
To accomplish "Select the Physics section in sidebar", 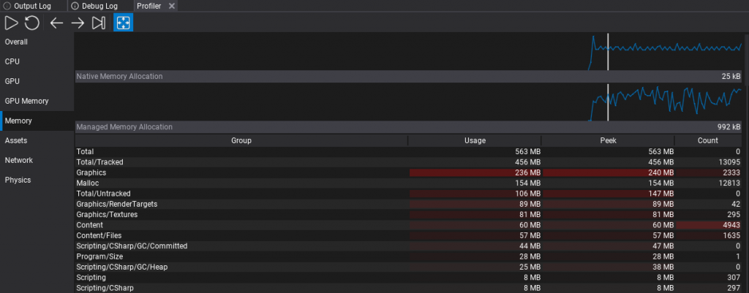I will tap(18, 180).
